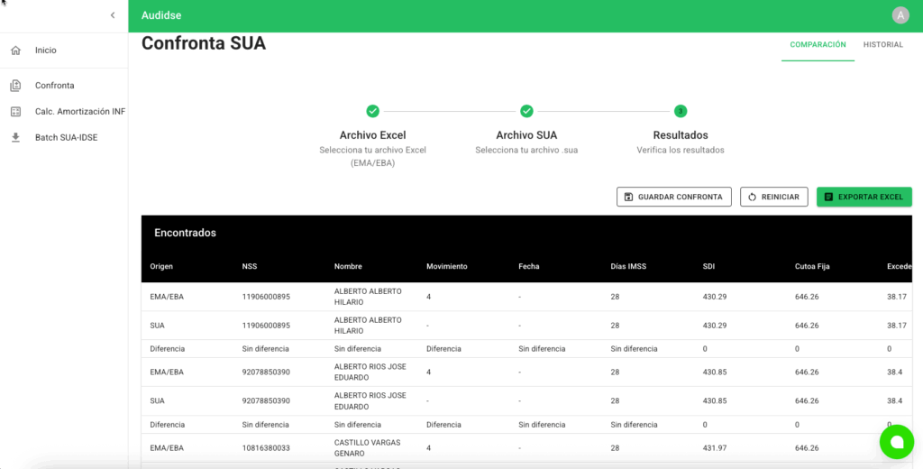Switch to the Comparación tab
Viewport: 923px width, 469px height.
[x=818, y=45]
